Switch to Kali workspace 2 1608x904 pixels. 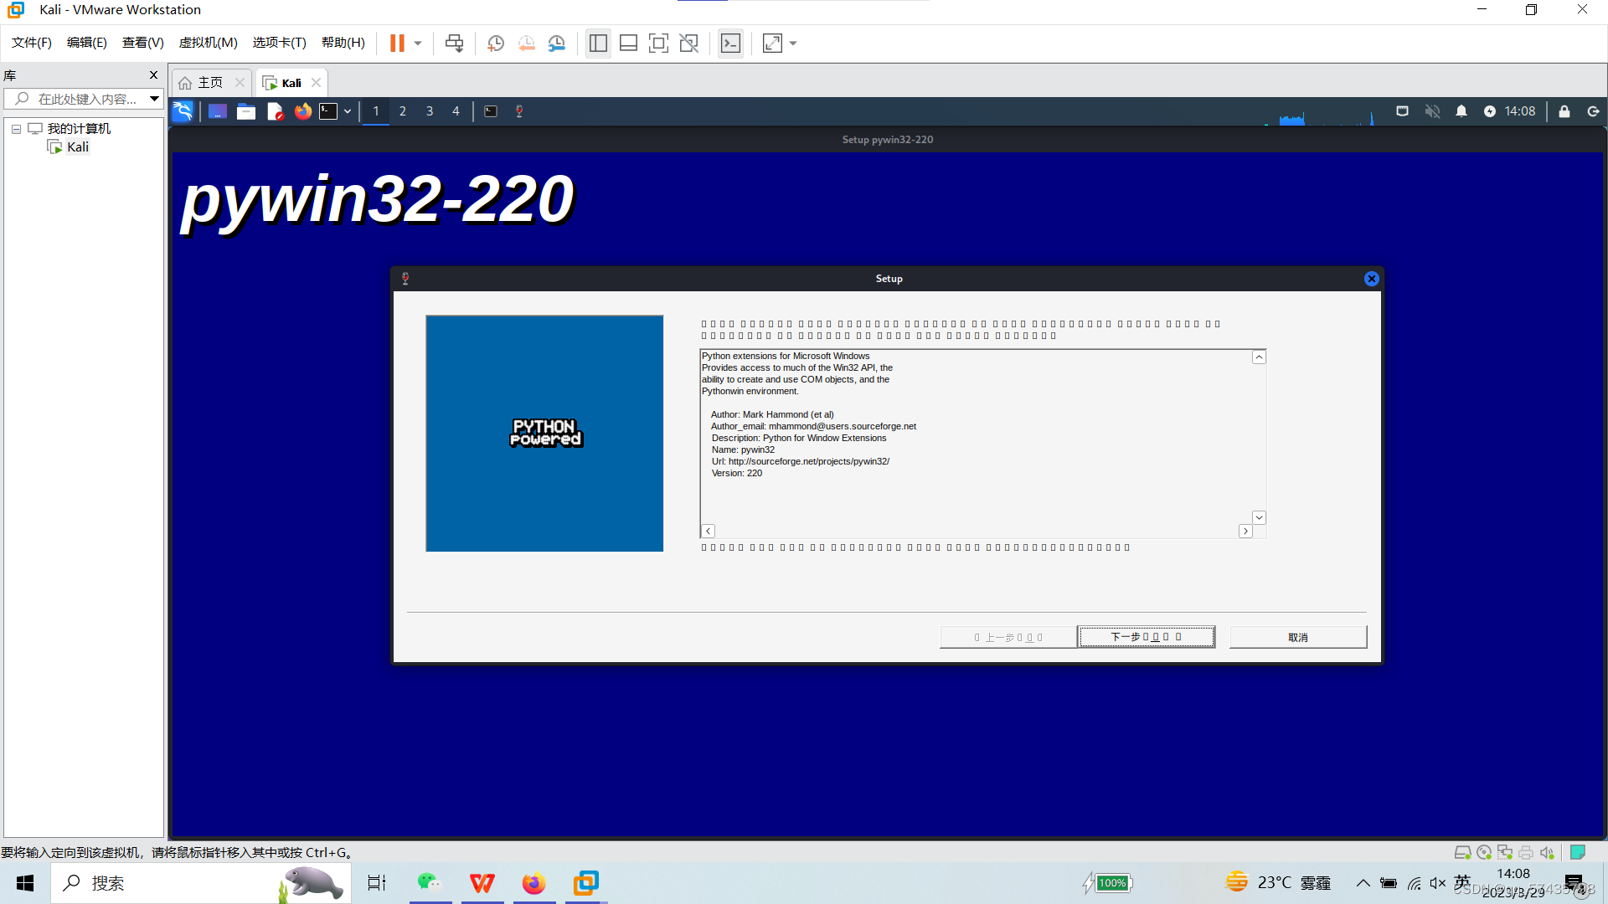click(403, 111)
